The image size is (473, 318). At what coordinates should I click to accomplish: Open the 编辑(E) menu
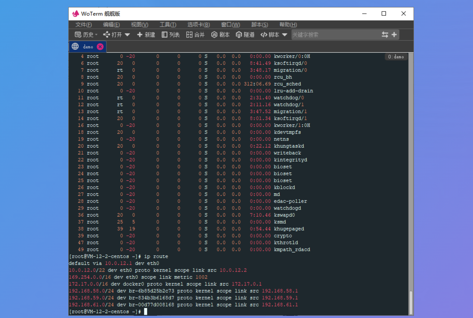point(111,25)
